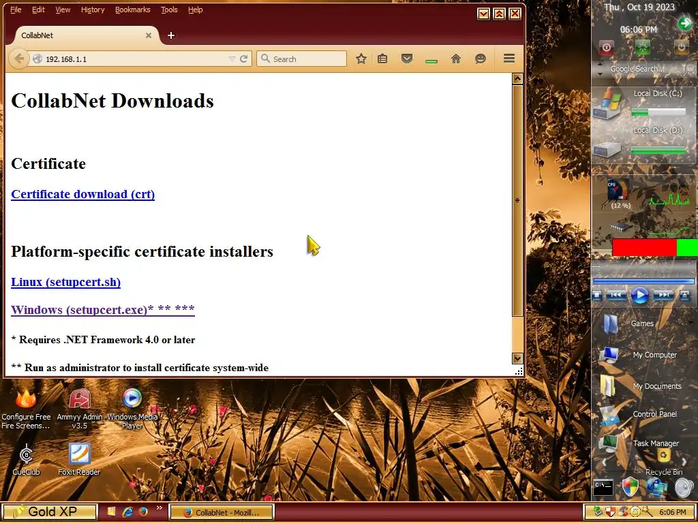Open a new tab with plus button
This screenshot has height=523, width=698.
[x=171, y=35]
